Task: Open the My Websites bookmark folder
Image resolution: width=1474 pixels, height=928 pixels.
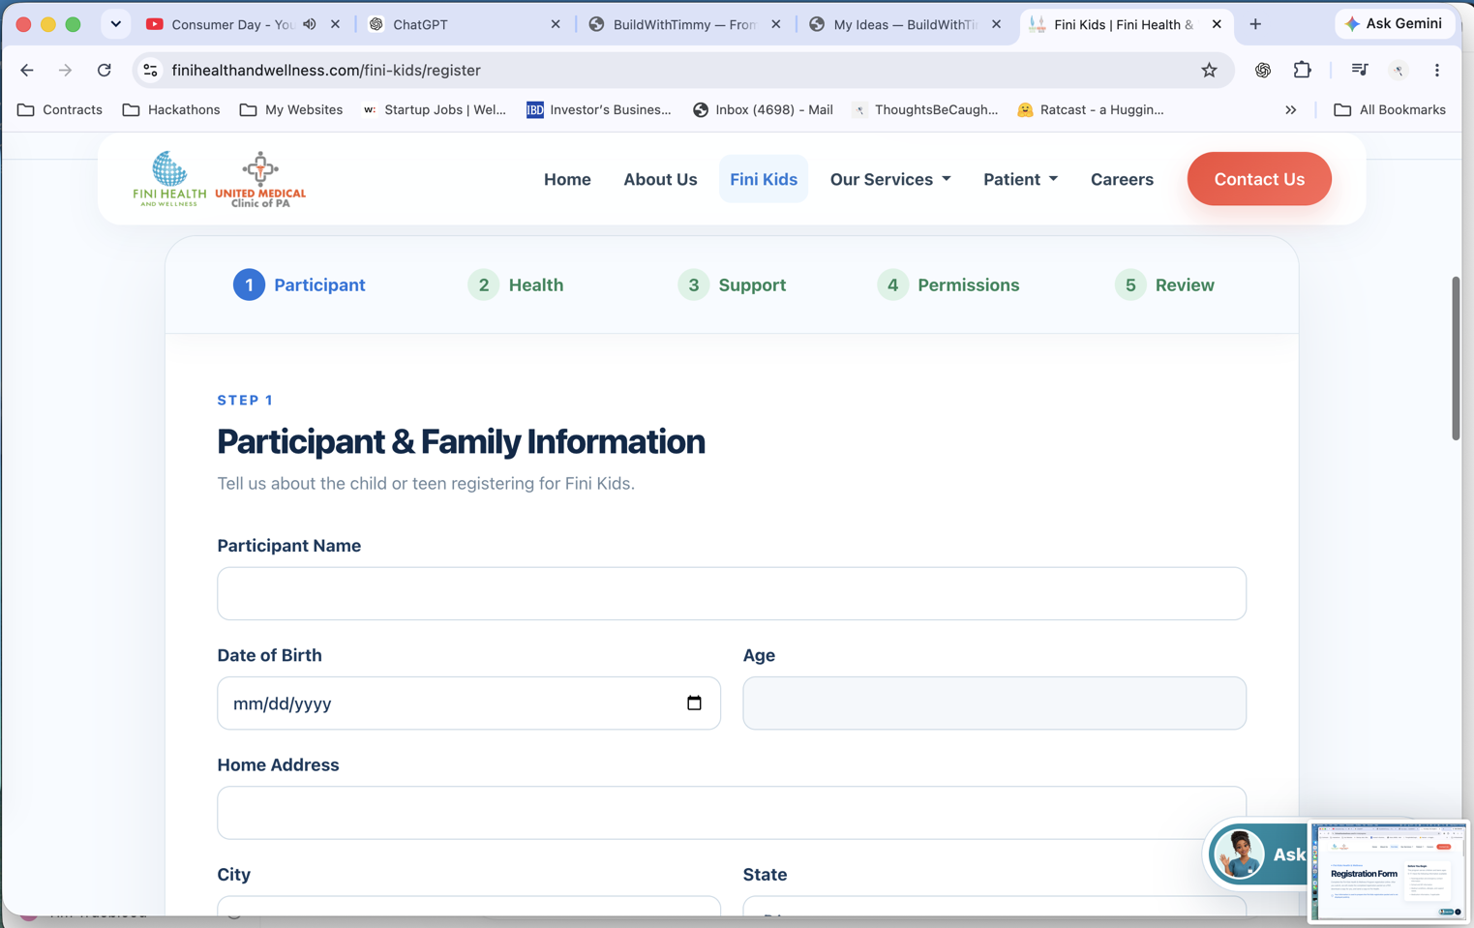Action: (291, 109)
